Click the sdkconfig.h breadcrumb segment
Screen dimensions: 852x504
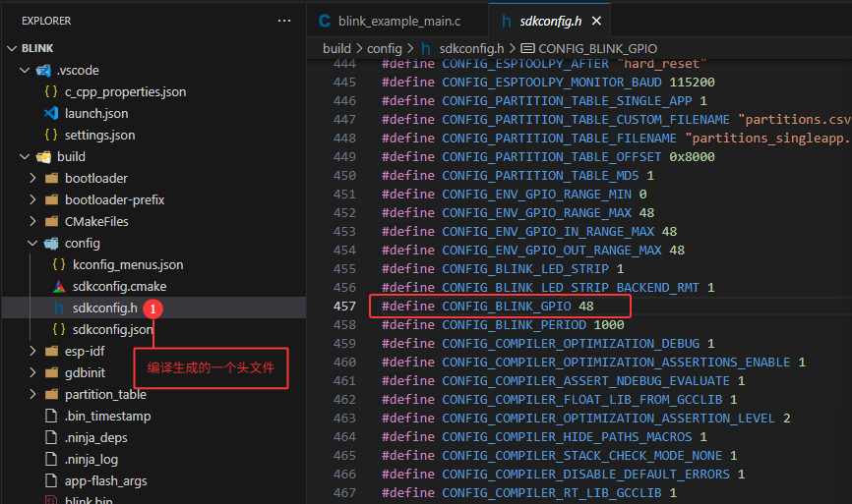pyautogui.click(x=471, y=49)
